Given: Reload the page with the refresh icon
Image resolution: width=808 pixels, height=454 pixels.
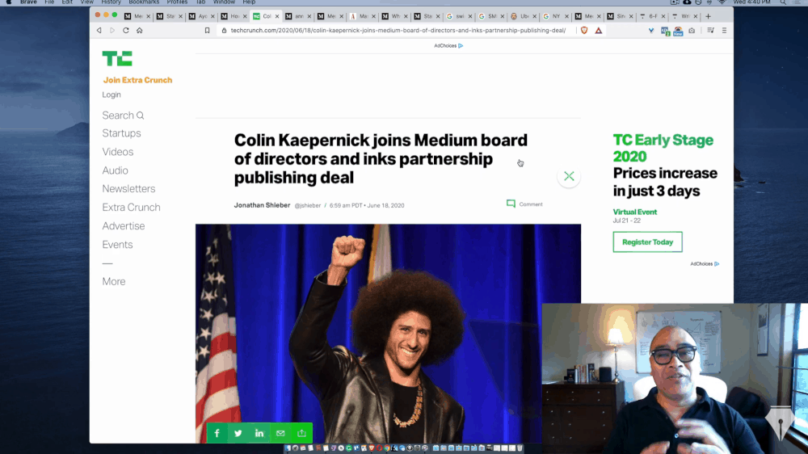Looking at the screenshot, I should click(126, 31).
